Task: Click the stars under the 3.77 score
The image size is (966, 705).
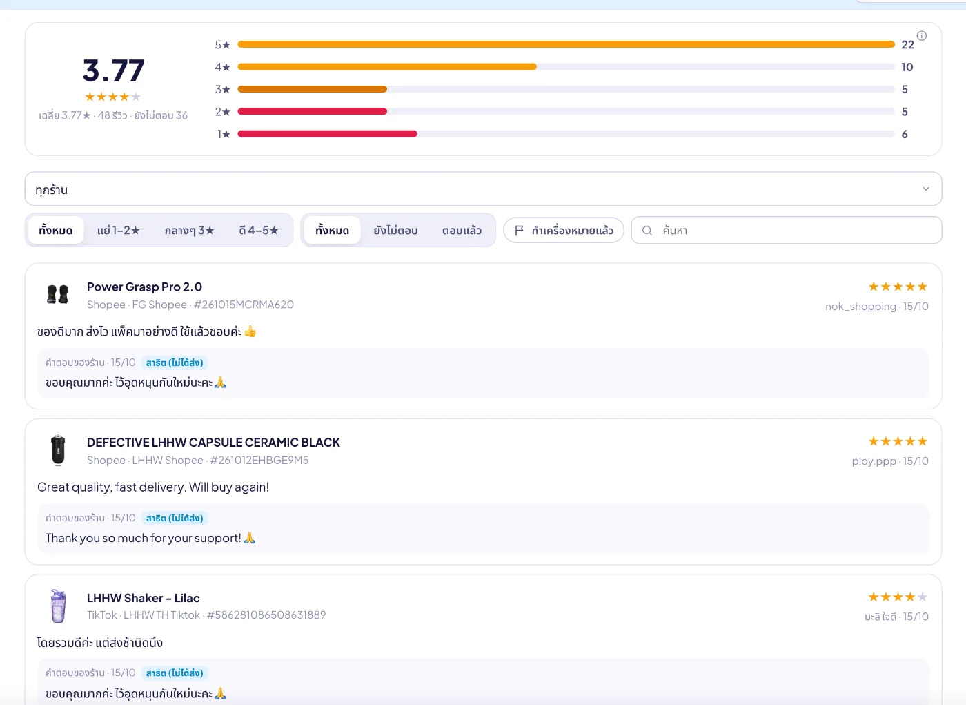Action: pyautogui.click(x=113, y=97)
